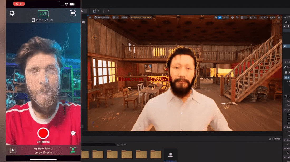
Task: Toggle the LIVE mode button
Action: click(x=43, y=13)
